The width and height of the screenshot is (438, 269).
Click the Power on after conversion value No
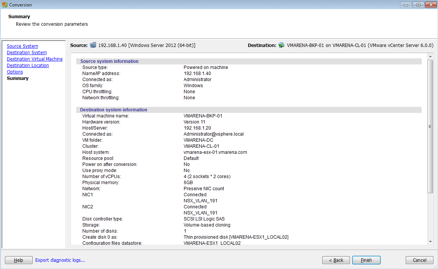pos(187,164)
